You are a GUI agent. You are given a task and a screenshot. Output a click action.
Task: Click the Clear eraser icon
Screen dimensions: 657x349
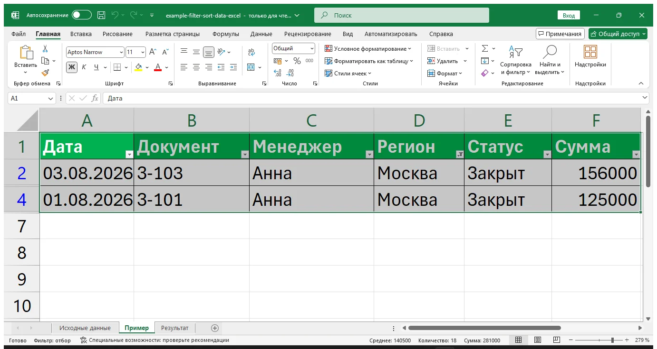coord(485,73)
